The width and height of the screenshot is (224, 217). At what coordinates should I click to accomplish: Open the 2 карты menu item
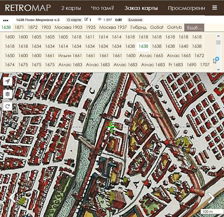71,8
